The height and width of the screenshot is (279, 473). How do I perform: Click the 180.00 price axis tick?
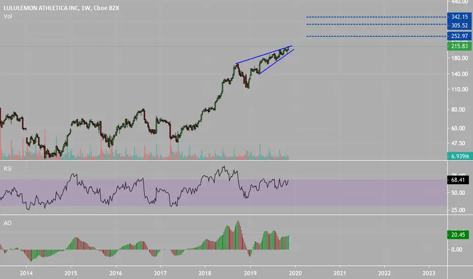[x=459, y=58]
